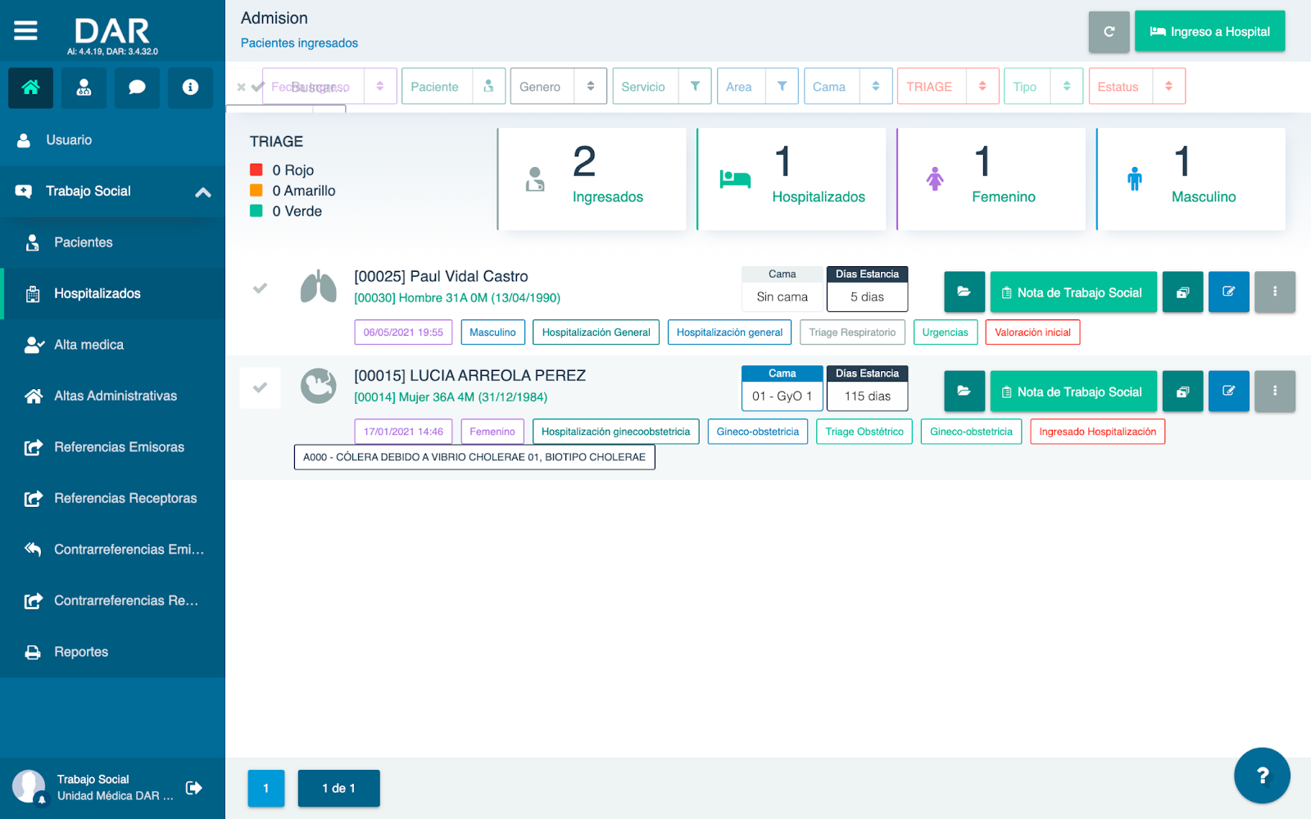Click Nota de Trabajo Social for LUCIA ARREOLA
1311x819 pixels.
pos(1073,391)
